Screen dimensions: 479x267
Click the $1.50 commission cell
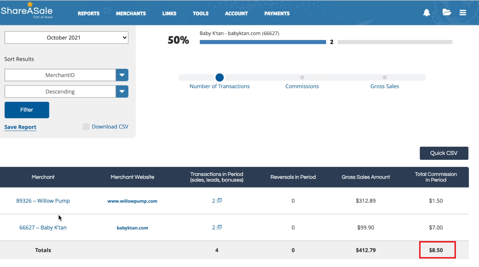[436, 201]
